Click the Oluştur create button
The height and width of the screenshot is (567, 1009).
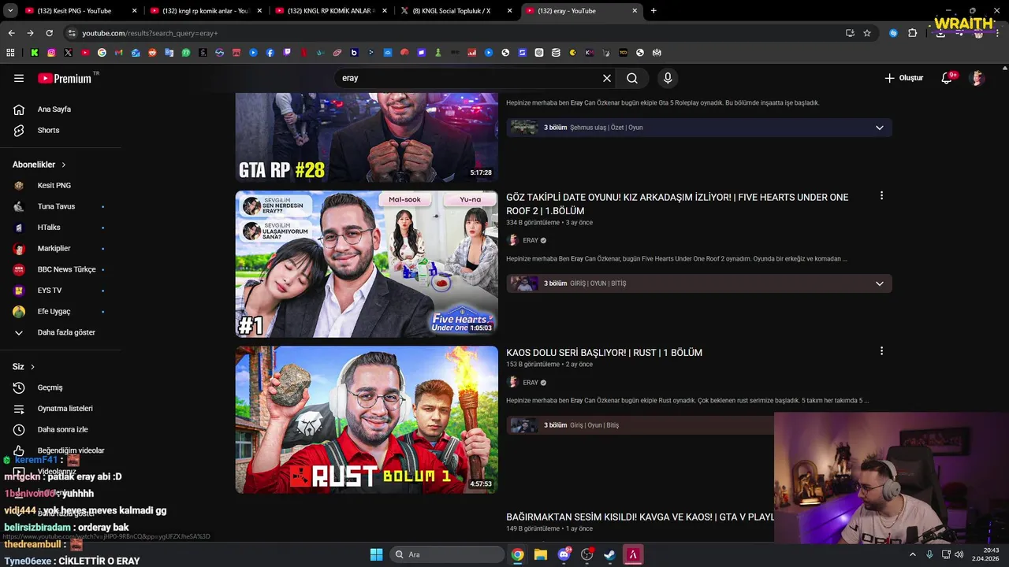coord(903,78)
